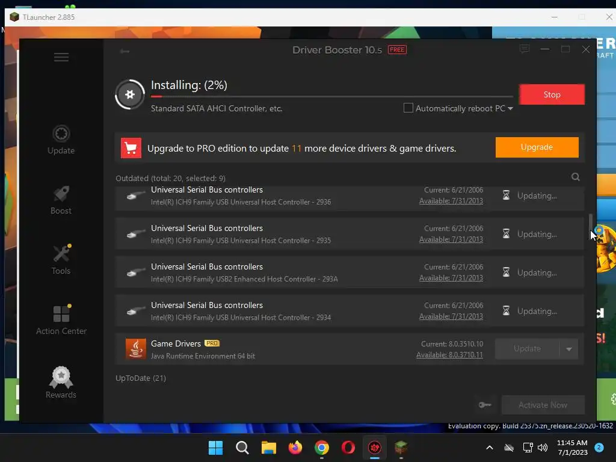
Task: Click hourglass icon for Controller 293A row
Action: pyautogui.click(x=506, y=273)
